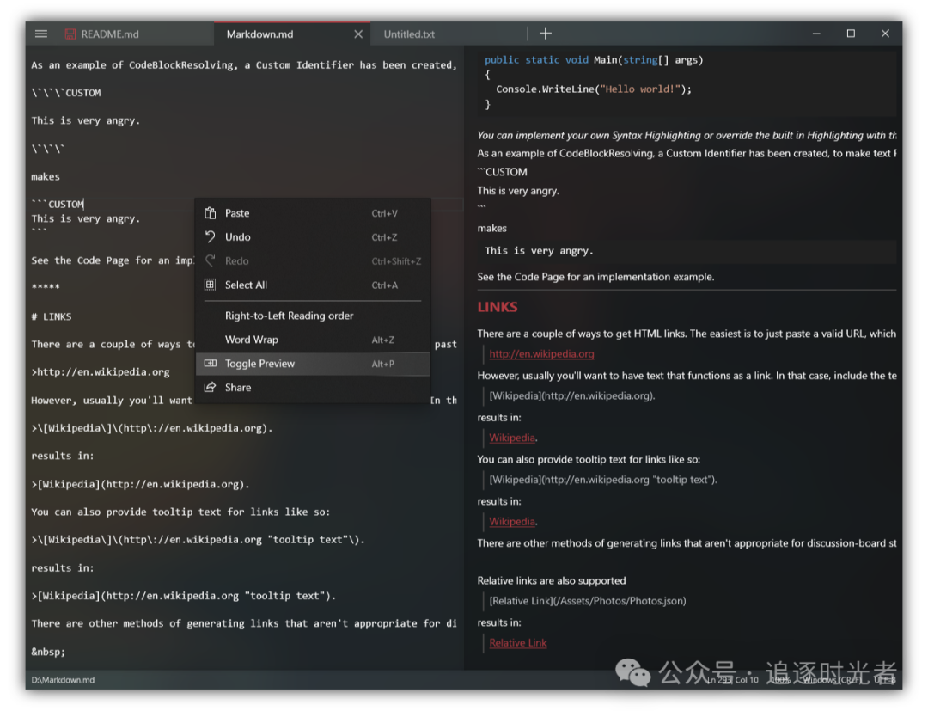The image size is (928, 711).
Task: Click the Share arrow icon
Action: point(211,387)
